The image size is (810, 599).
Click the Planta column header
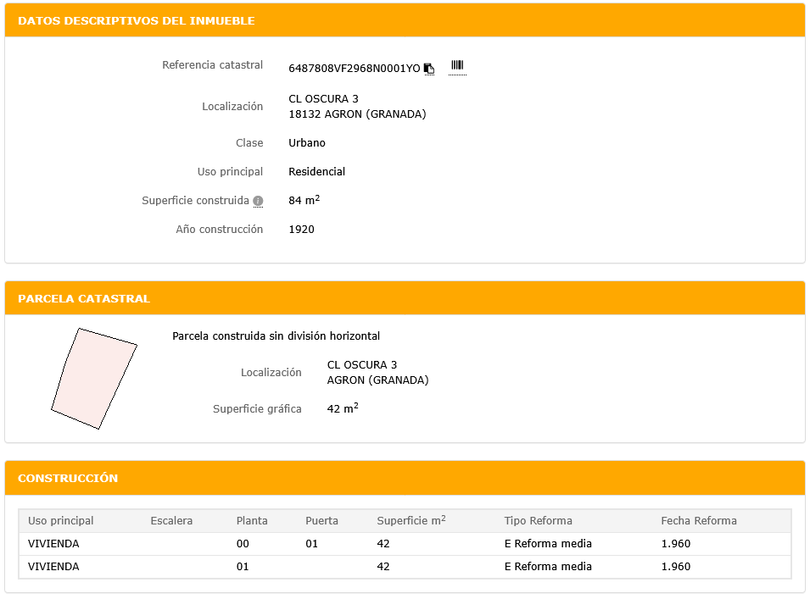point(252,521)
